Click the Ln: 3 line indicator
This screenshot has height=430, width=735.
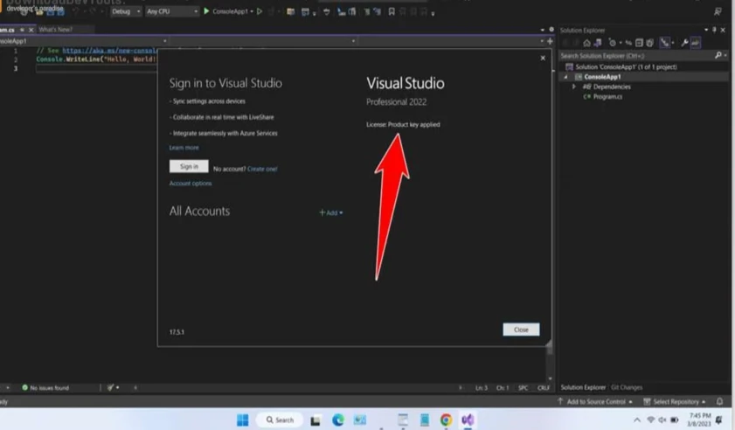pyautogui.click(x=482, y=388)
